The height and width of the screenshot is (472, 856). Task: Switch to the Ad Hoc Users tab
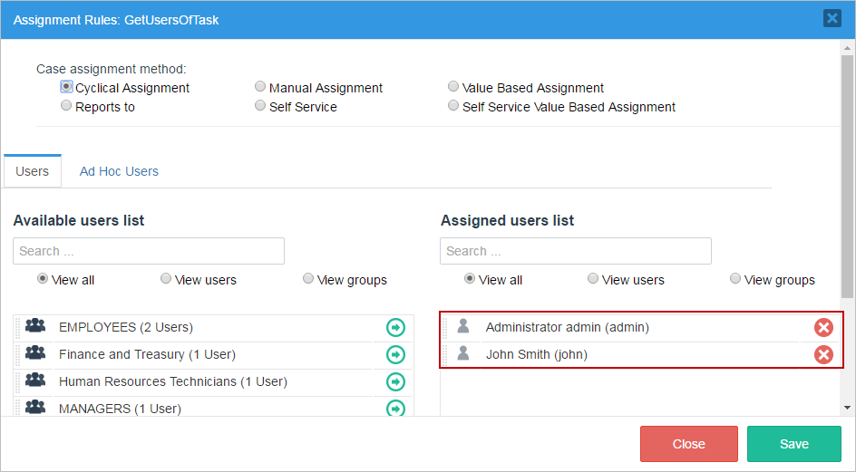(x=119, y=171)
